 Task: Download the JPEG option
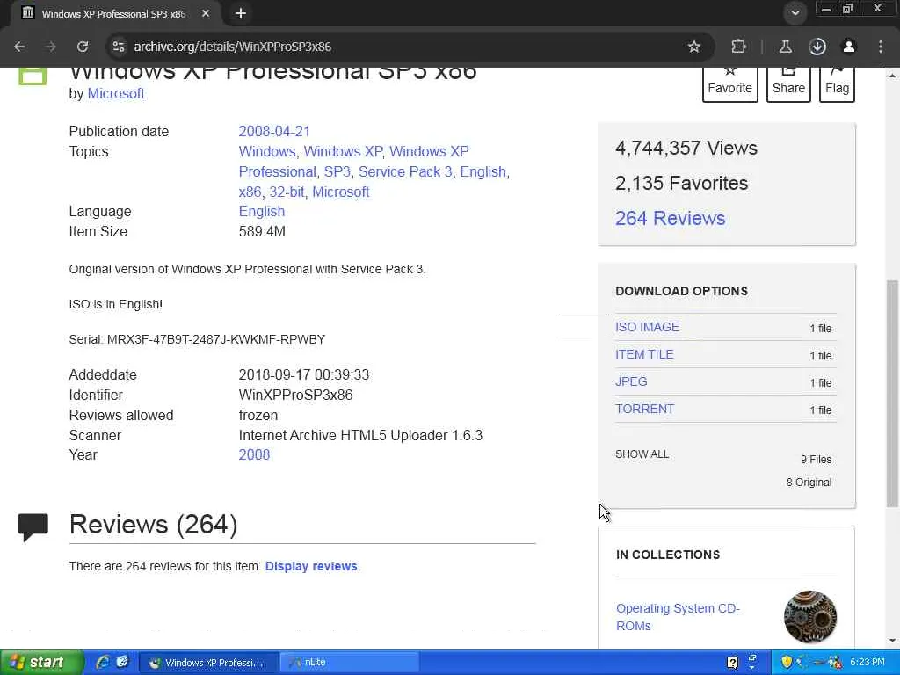tap(631, 381)
